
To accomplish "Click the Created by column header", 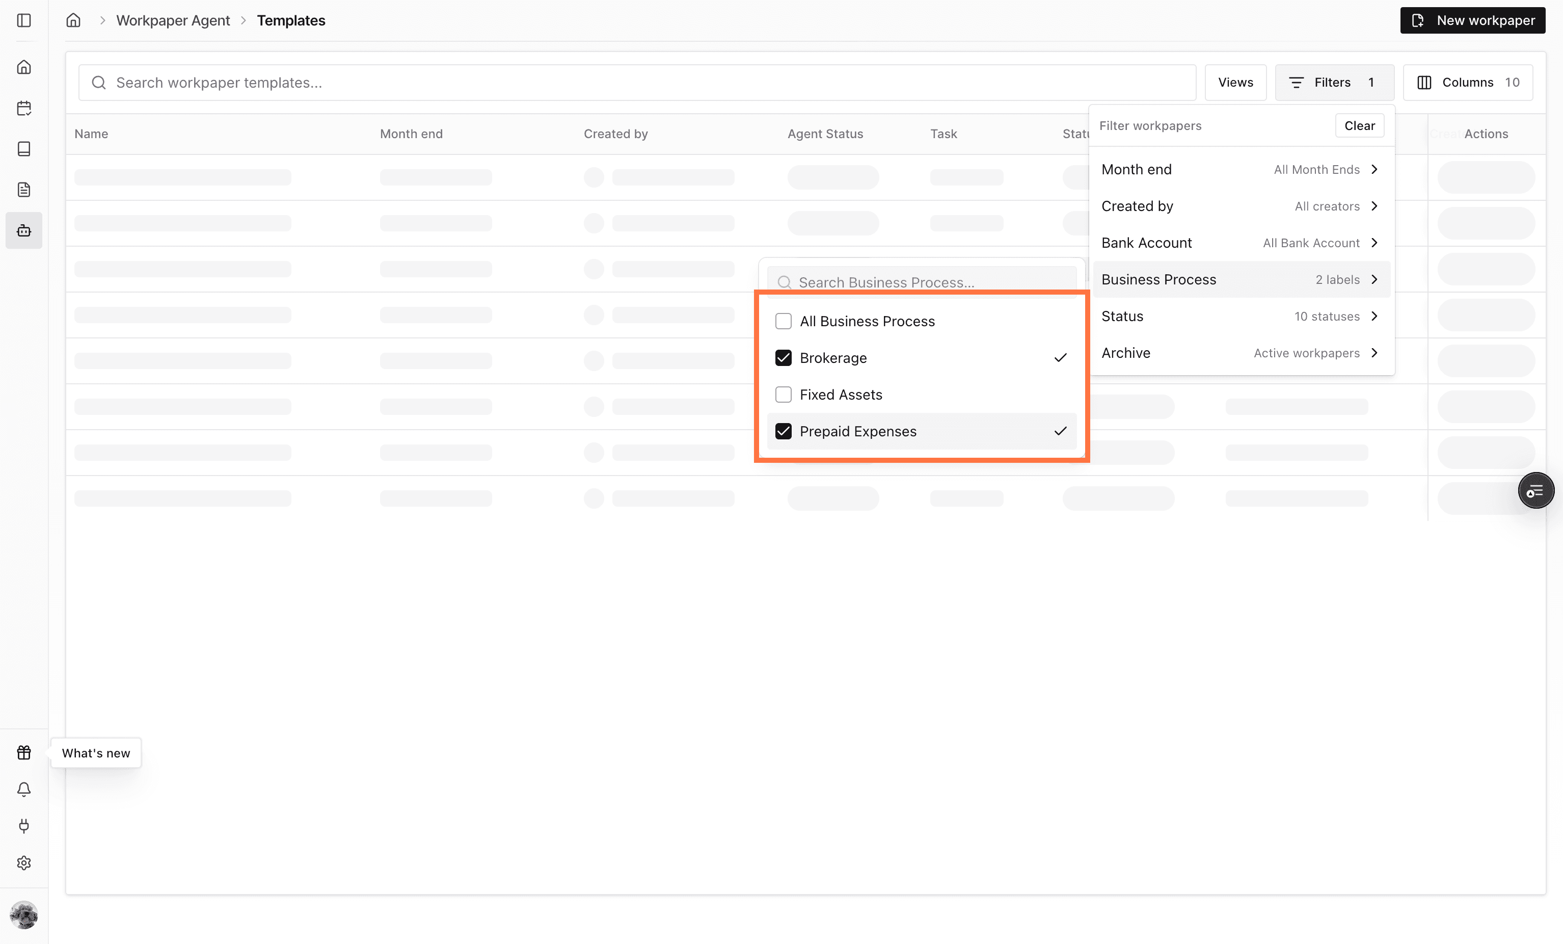I will [x=615, y=134].
